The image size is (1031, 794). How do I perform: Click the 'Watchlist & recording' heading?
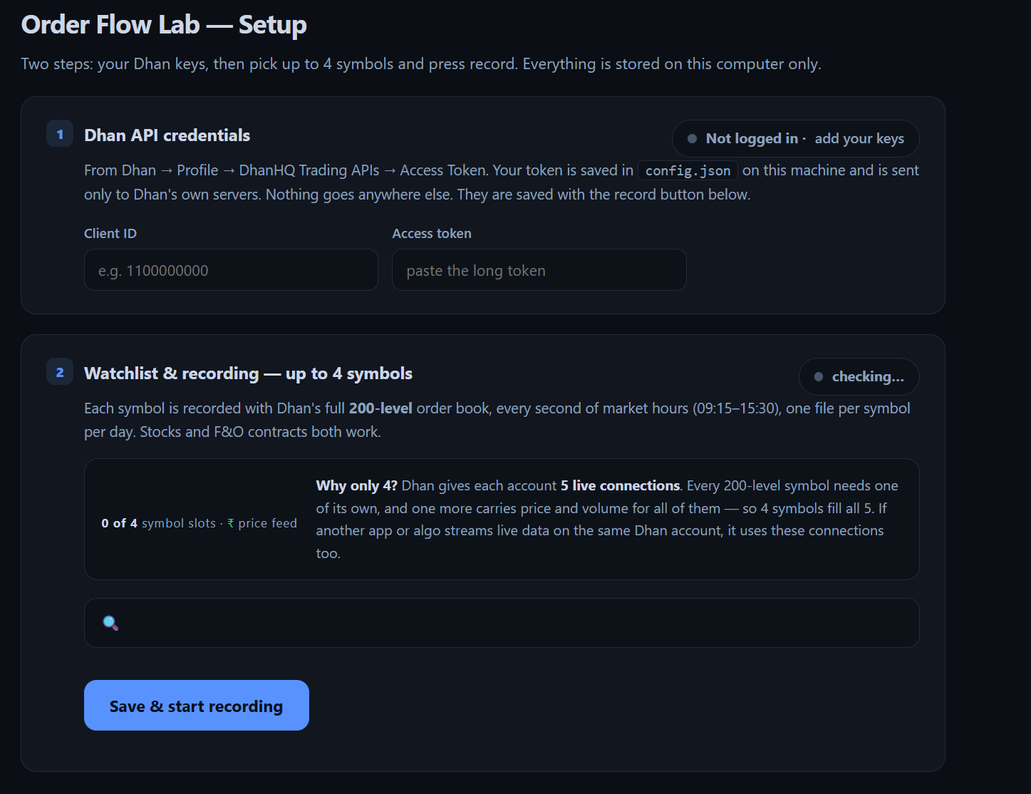[x=249, y=373]
